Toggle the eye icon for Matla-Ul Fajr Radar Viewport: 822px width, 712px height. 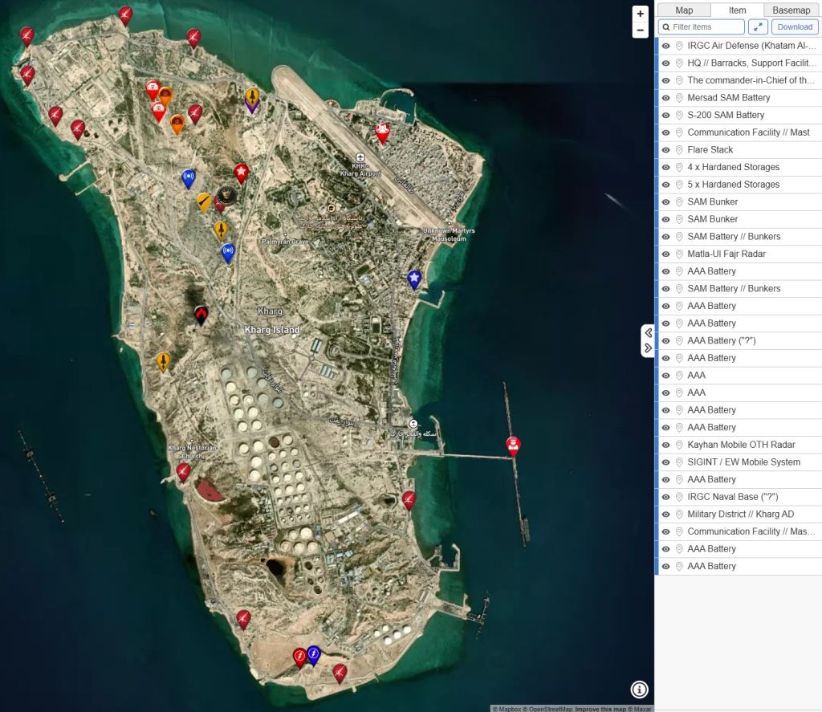[x=665, y=254]
